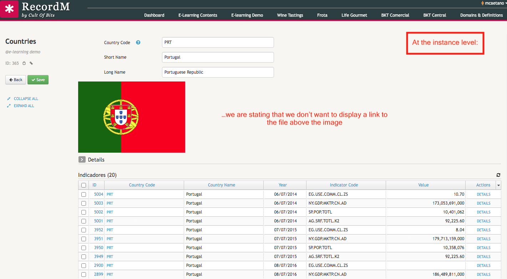The width and height of the screenshot is (507, 279).
Task: Click the Collapse All arrows icon
Action: [9, 99]
